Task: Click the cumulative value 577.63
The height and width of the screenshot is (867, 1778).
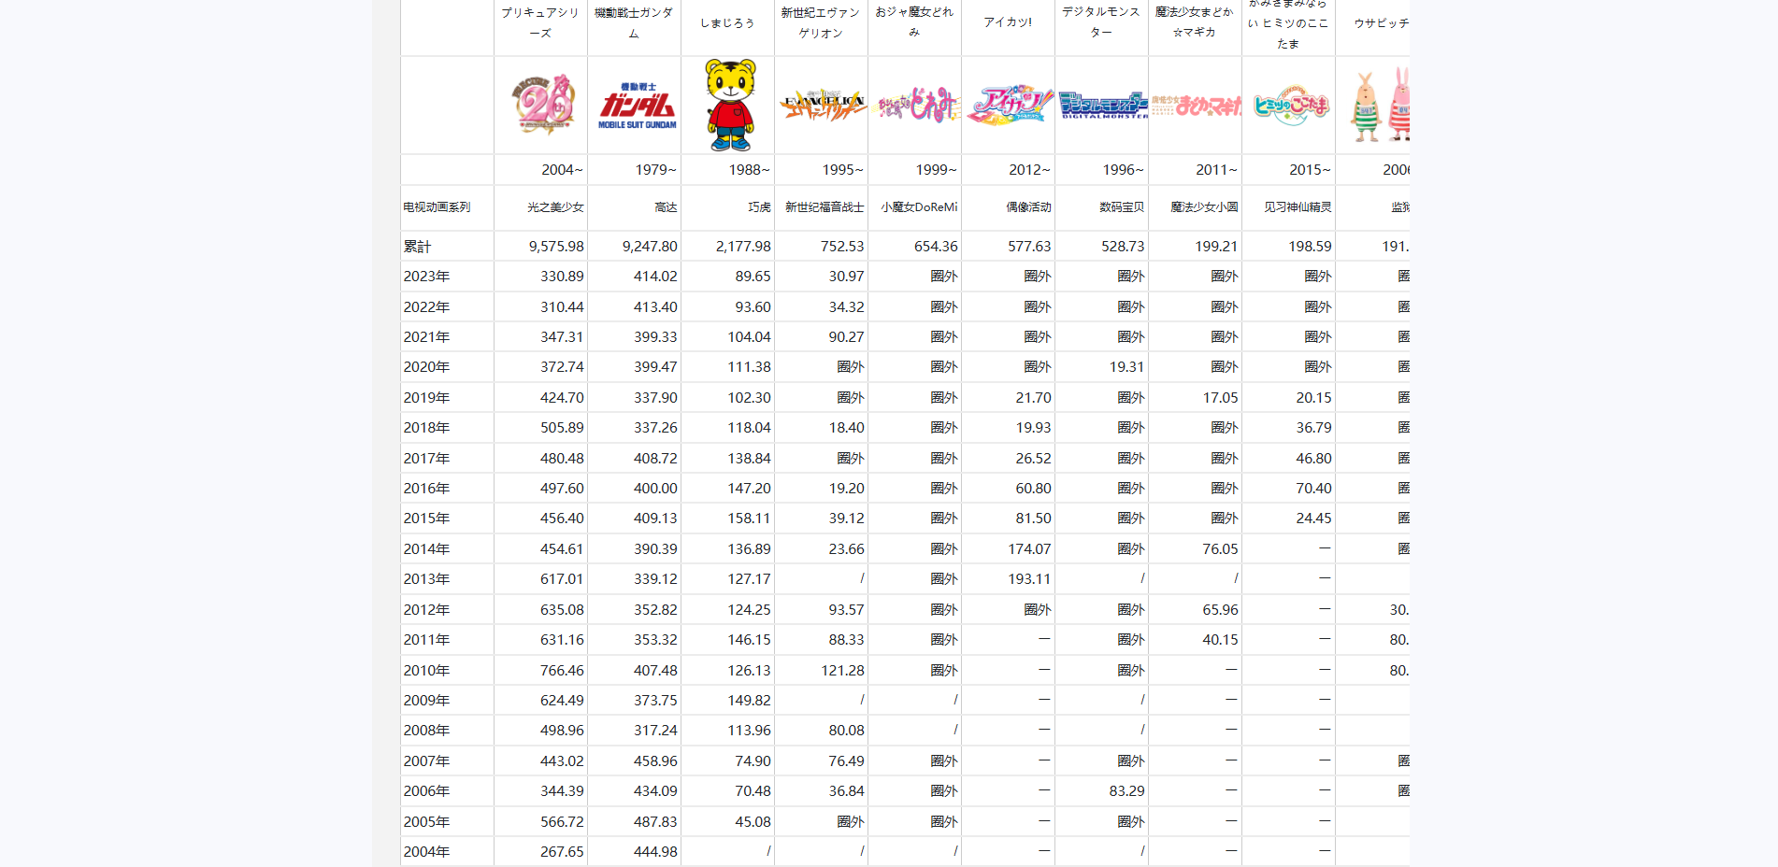Action: tap(1029, 246)
